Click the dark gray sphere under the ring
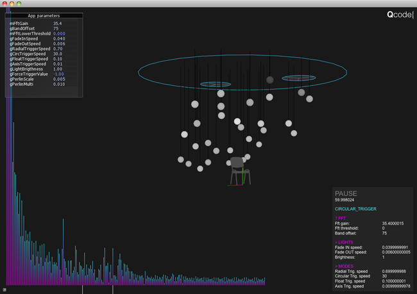Viewport: 417px width, 294px height. click(x=269, y=80)
